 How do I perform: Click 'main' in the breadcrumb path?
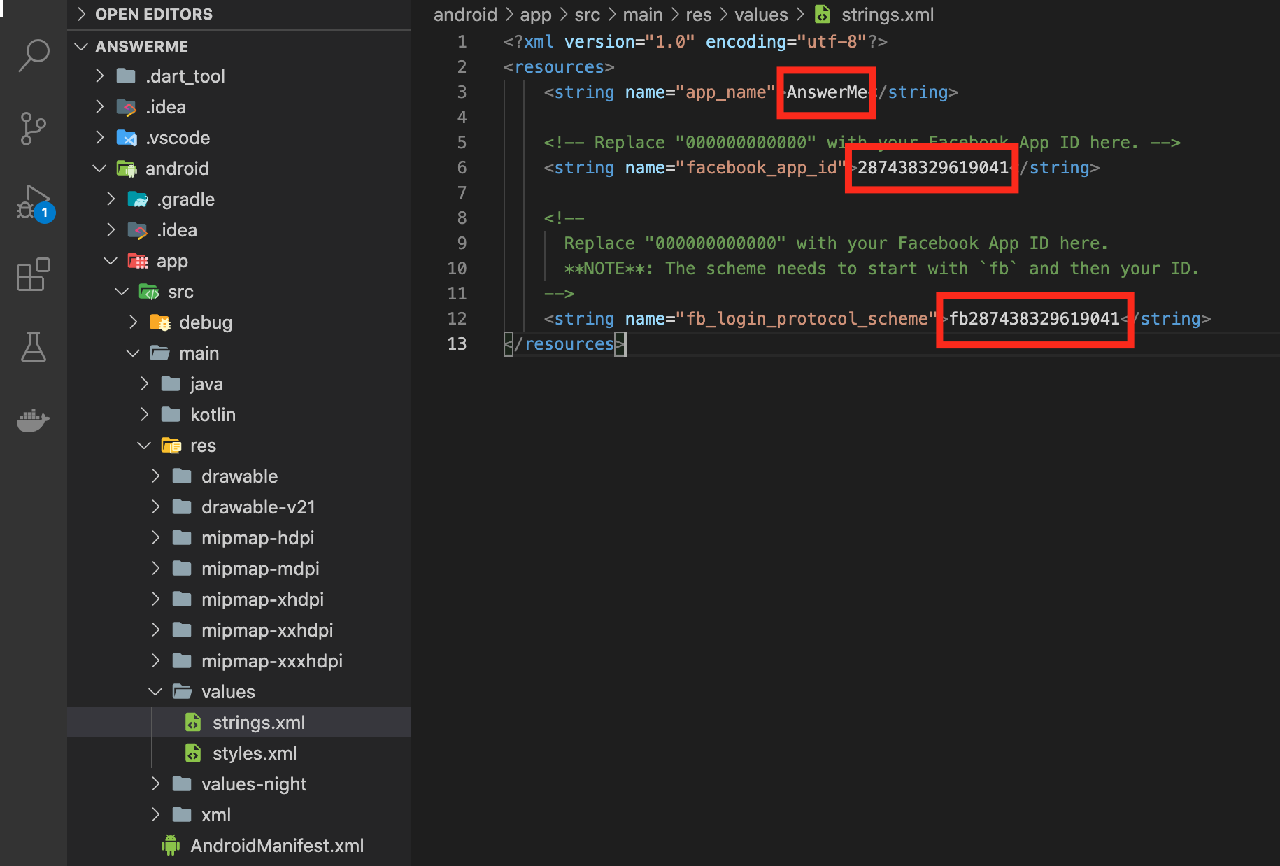click(643, 15)
